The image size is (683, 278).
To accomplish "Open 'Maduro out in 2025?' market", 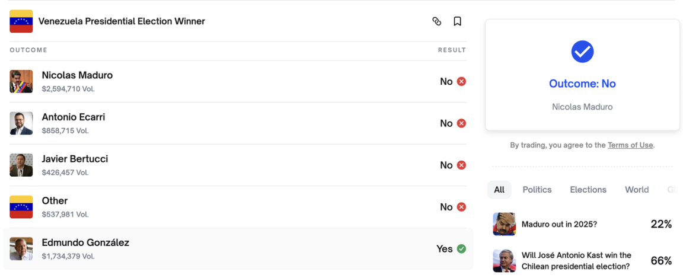I will 559,225.
